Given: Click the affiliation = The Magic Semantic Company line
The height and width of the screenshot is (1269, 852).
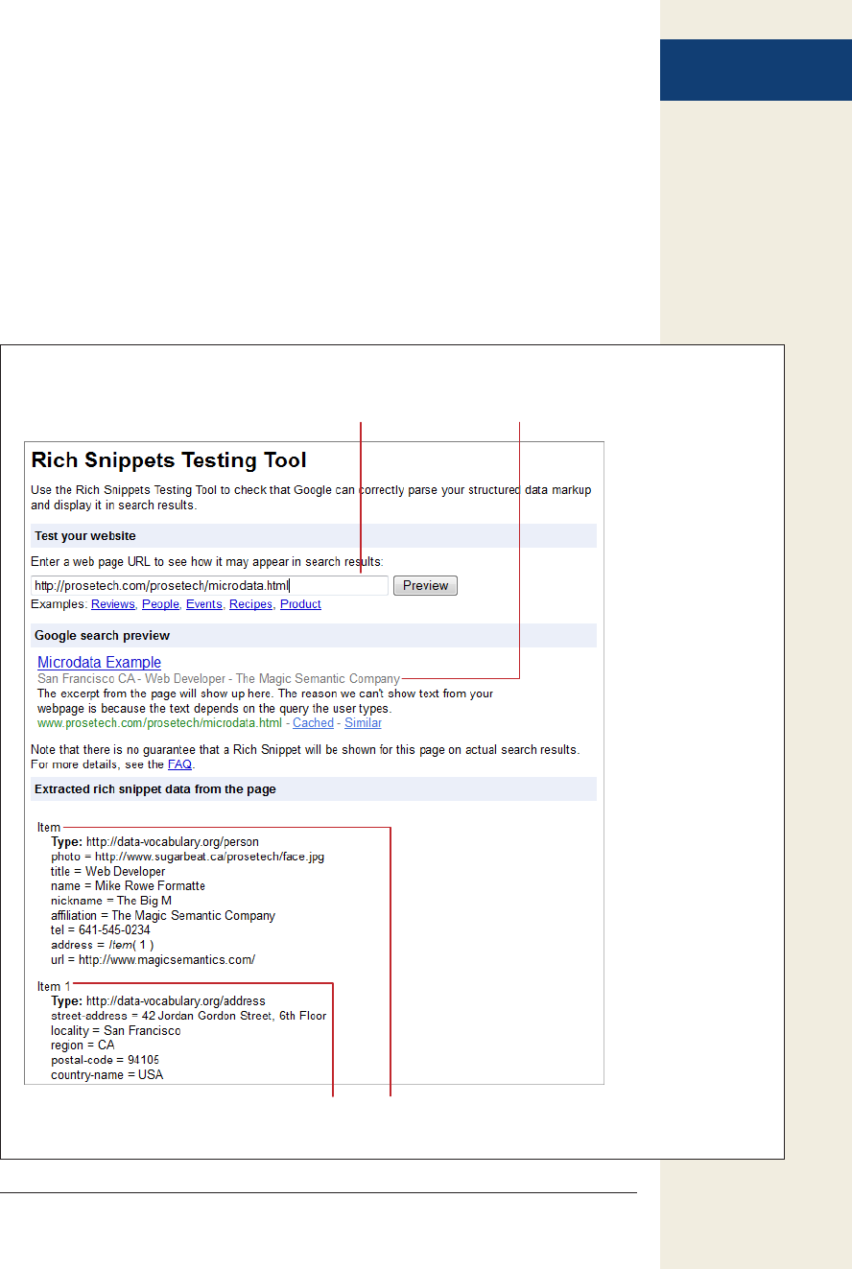Looking at the screenshot, I should (163, 916).
